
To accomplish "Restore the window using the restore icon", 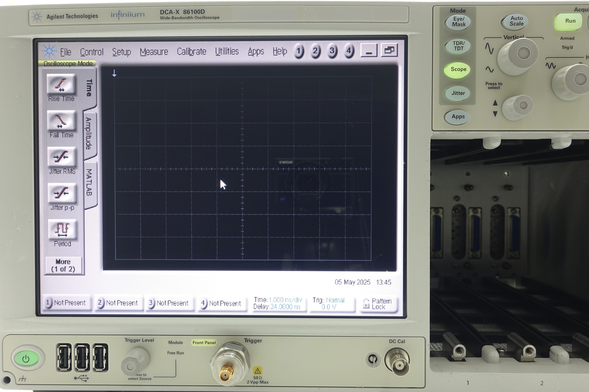I will [x=389, y=50].
